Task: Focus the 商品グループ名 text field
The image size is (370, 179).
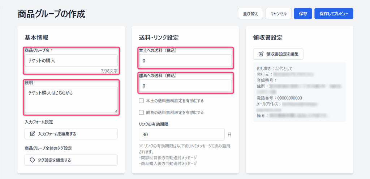Action: (71, 60)
